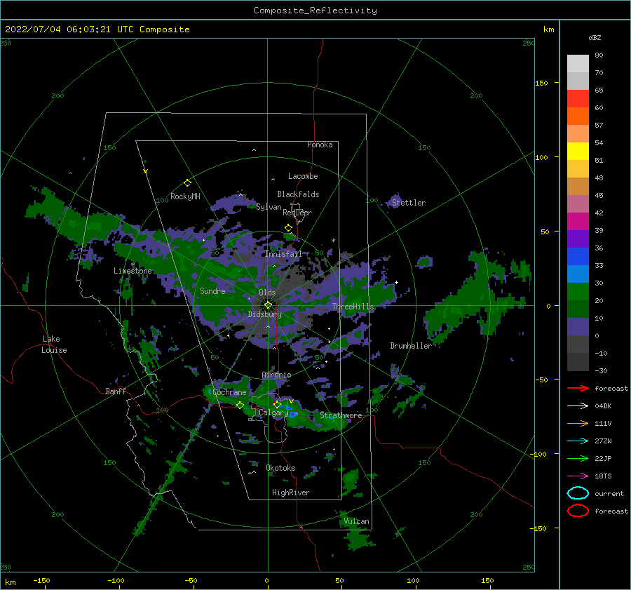Click the yellow diamond marker near RockyMH
Image resolution: width=631 pixels, height=590 pixels.
pos(187,183)
